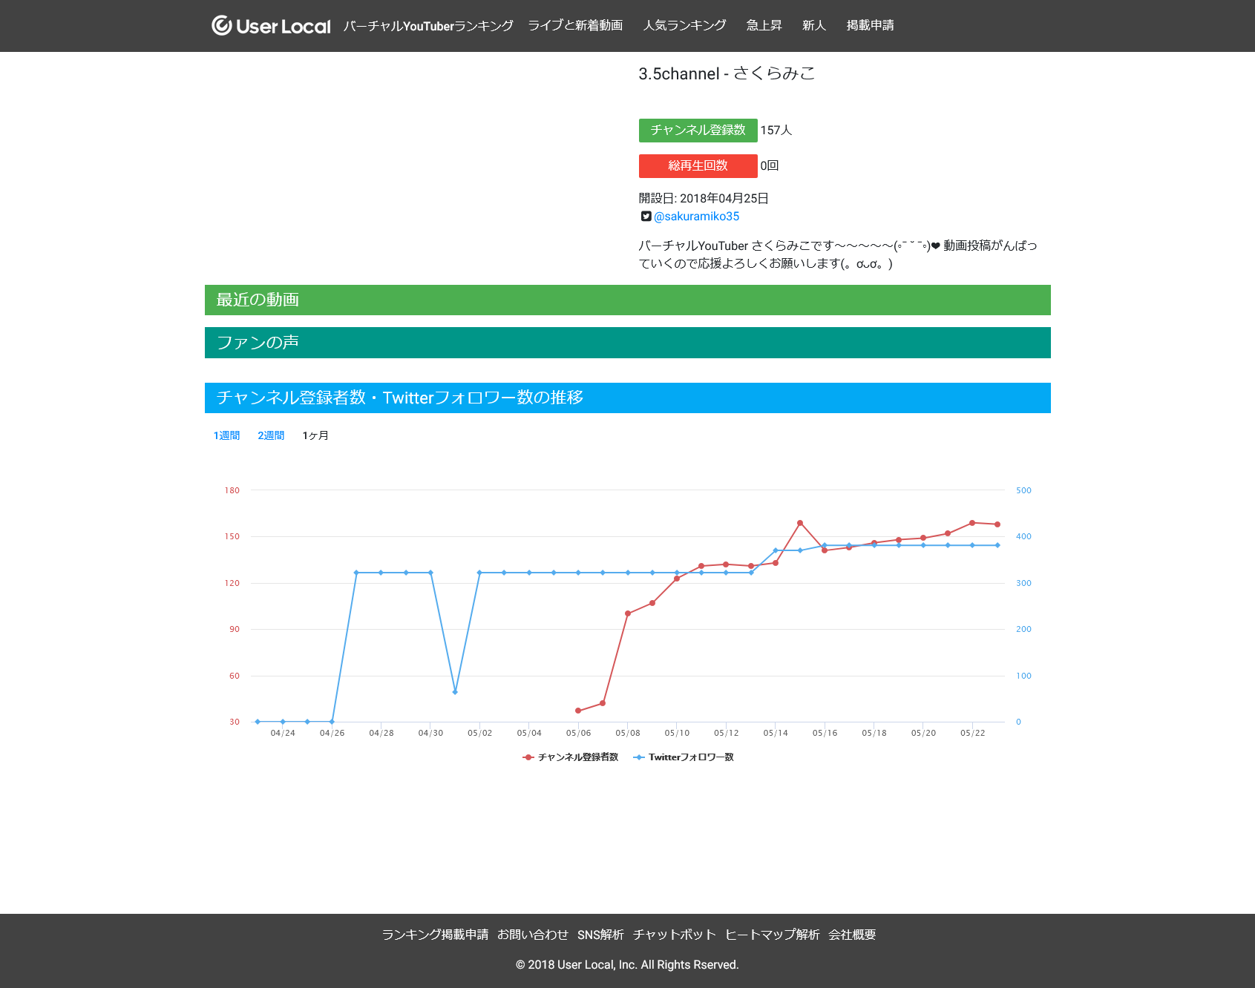Click the 2018 User Local copyright text
The height and width of the screenshot is (988, 1255).
(x=627, y=965)
